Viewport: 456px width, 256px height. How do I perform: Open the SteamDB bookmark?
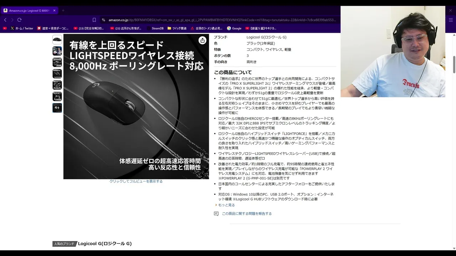(x=155, y=28)
